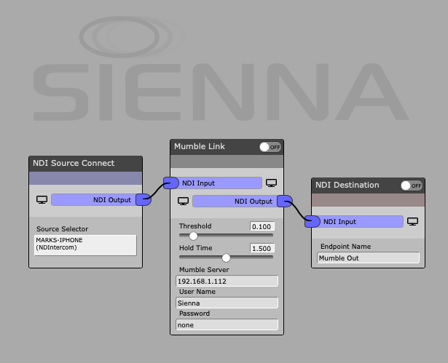The width and height of the screenshot is (448, 363).
Task: Click NDI Input bar in Mumble Link
Action: tap(220, 183)
